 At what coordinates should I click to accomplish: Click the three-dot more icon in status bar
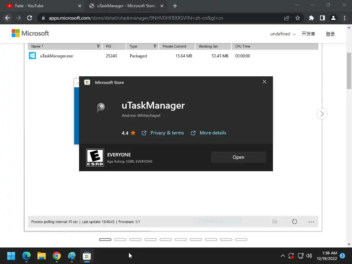[x=311, y=222]
